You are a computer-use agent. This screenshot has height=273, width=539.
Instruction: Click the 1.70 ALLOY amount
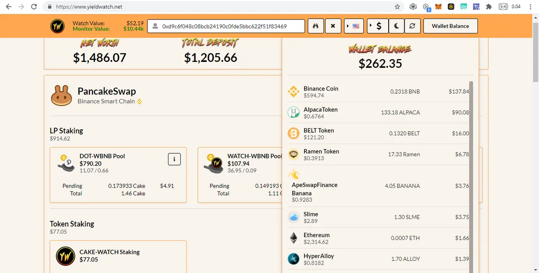(406, 259)
